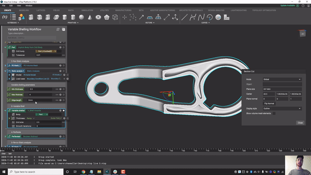Expand the Load case input row

[x=9, y=79]
